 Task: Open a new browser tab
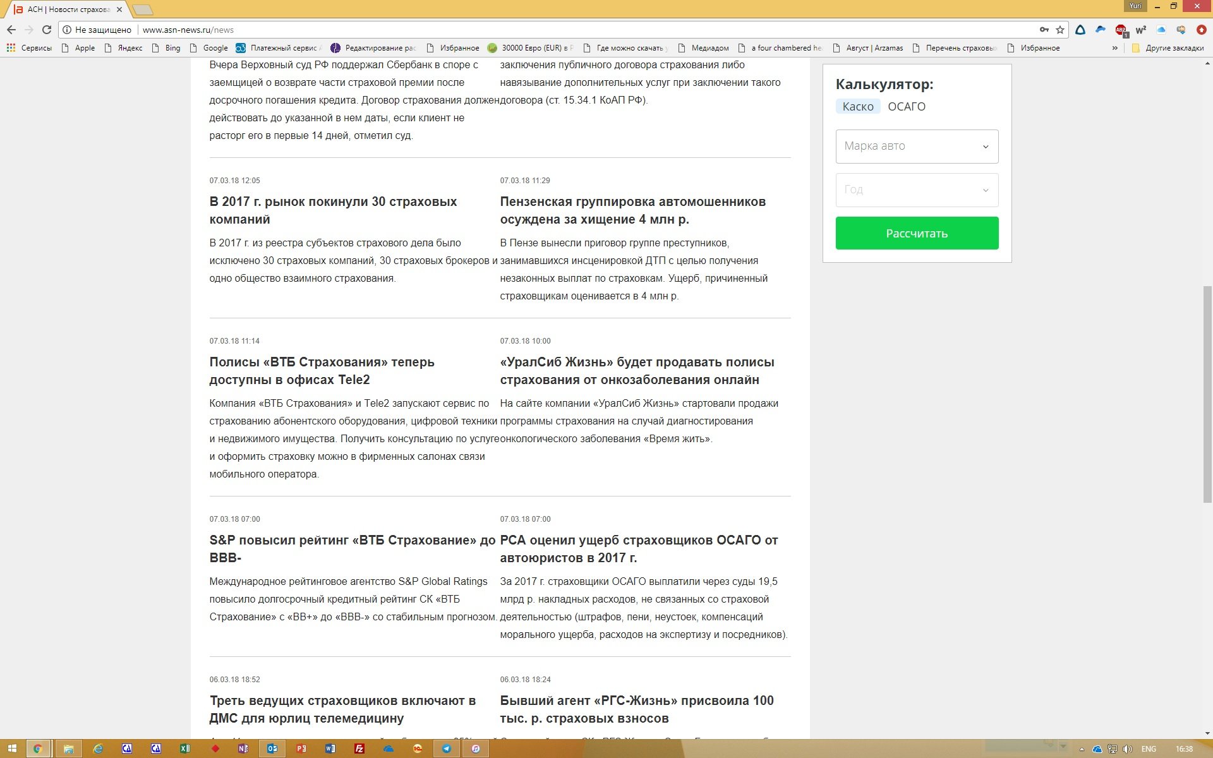143,9
